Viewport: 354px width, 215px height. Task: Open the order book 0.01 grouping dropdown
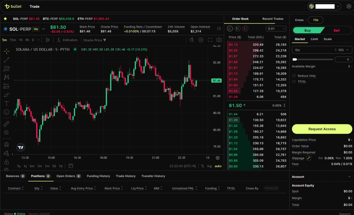(x=276, y=29)
